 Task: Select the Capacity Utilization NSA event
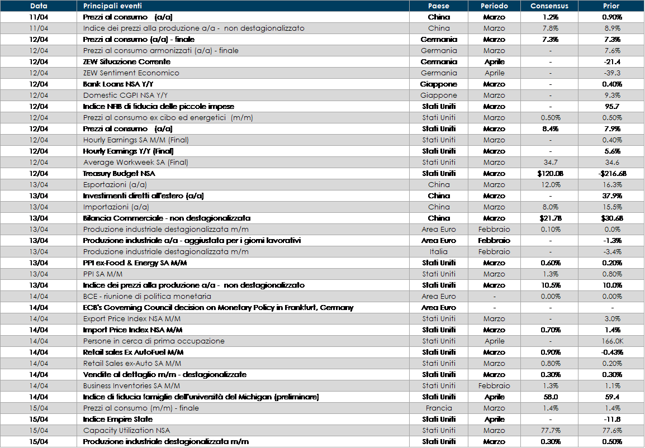pos(126,431)
